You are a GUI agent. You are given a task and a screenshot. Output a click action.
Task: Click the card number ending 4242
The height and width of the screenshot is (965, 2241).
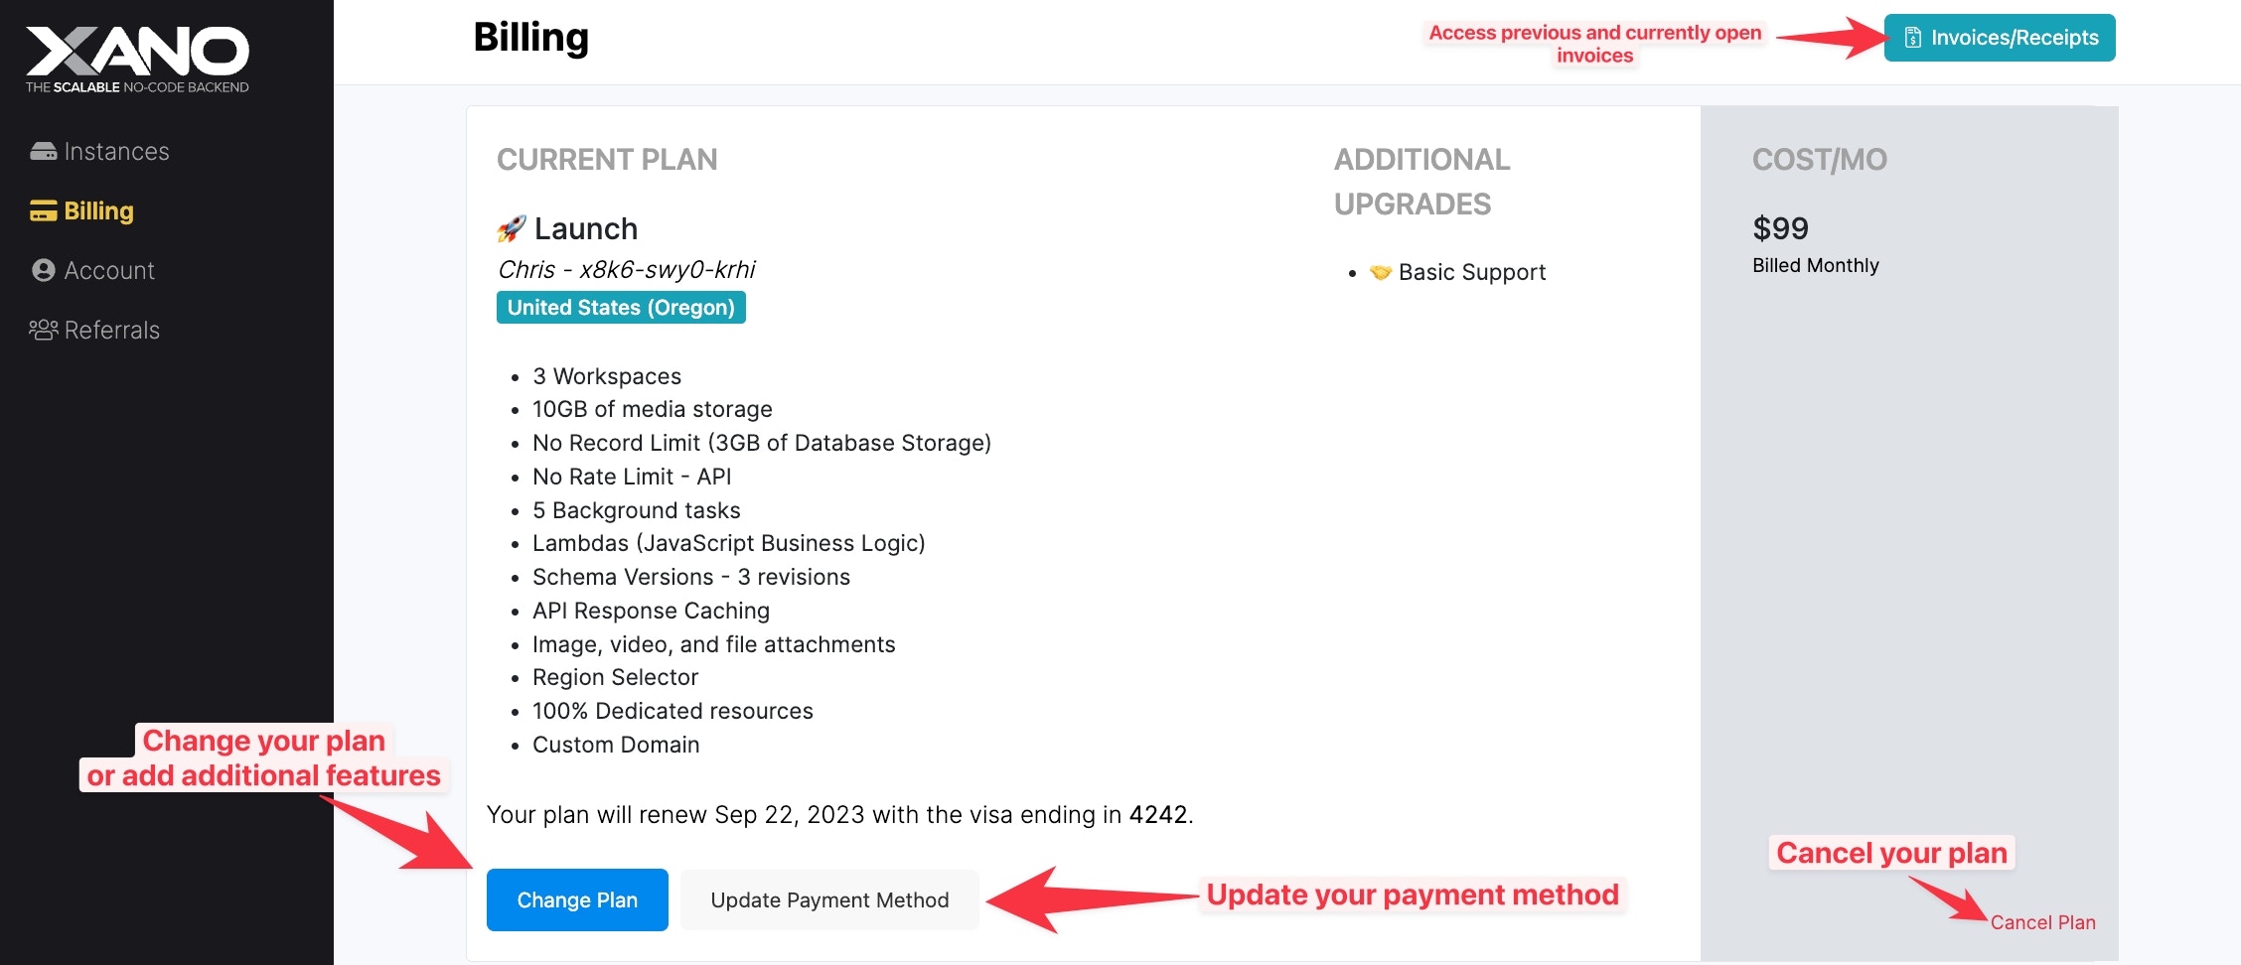(x=1158, y=814)
